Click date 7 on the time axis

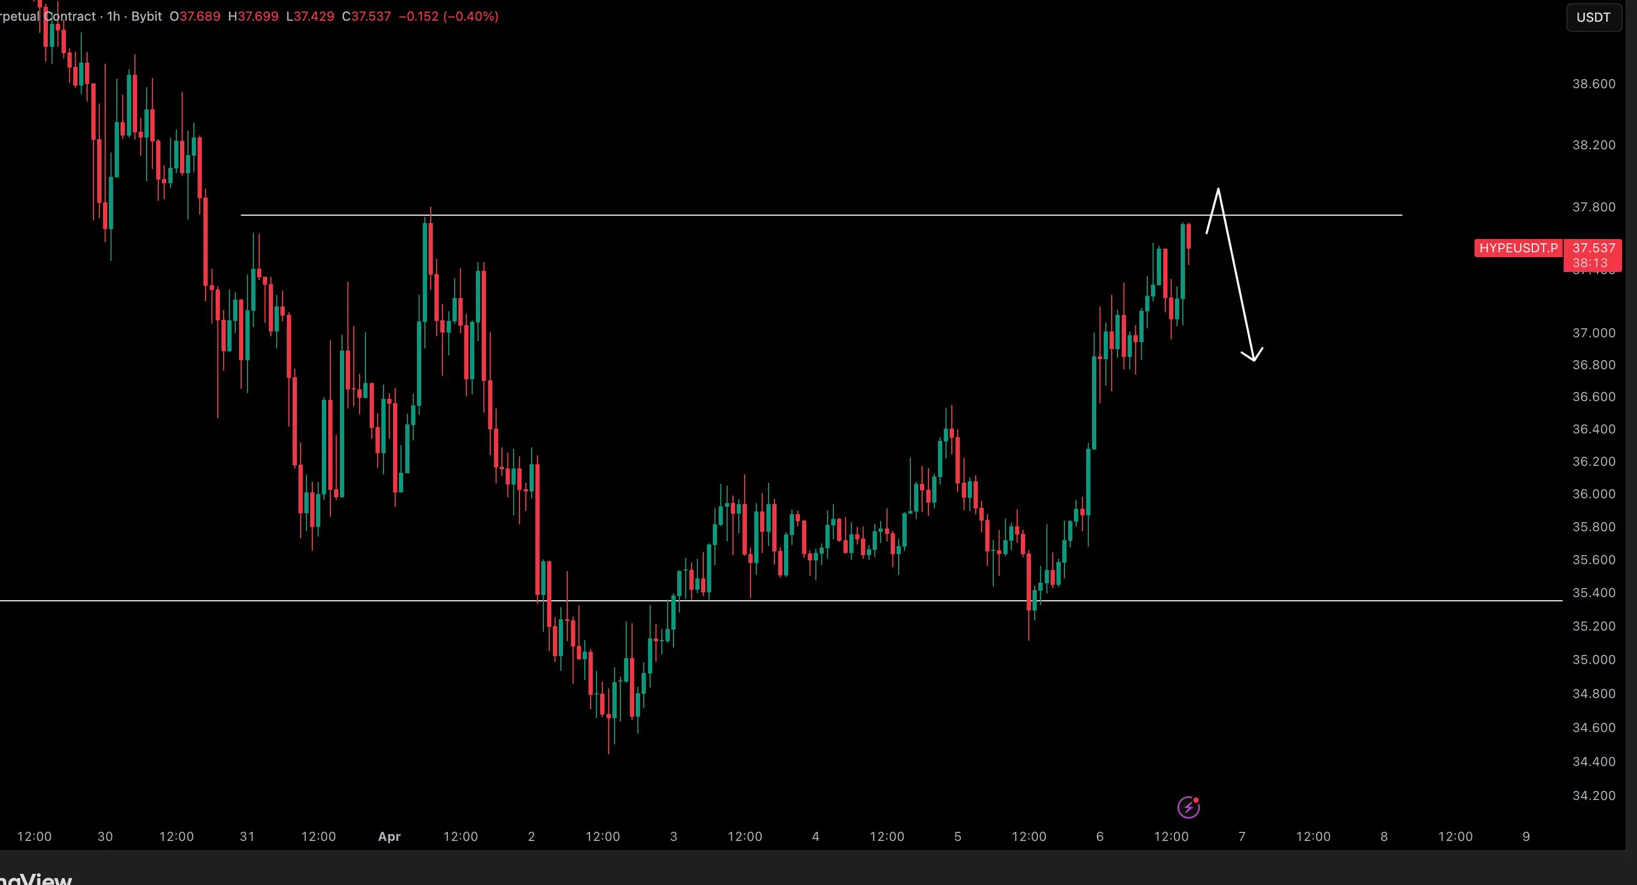pyautogui.click(x=1242, y=837)
